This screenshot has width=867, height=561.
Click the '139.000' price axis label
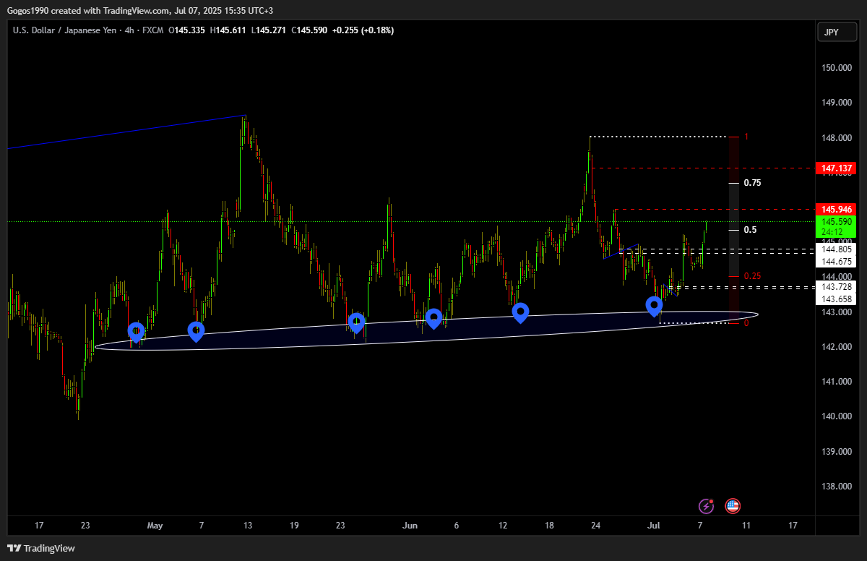pos(836,452)
